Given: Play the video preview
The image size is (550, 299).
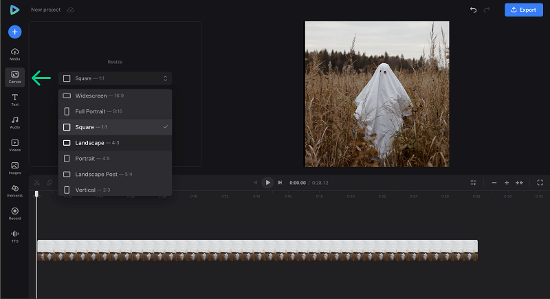Looking at the screenshot, I should click(268, 182).
